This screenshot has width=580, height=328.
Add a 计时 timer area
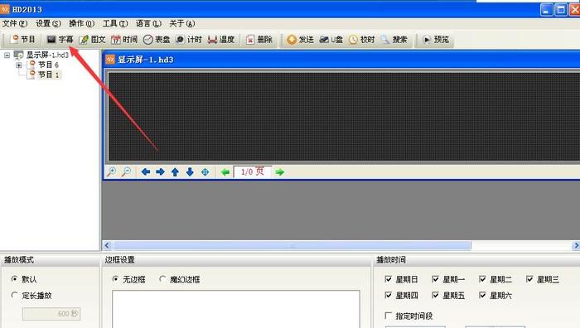click(x=189, y=39)
